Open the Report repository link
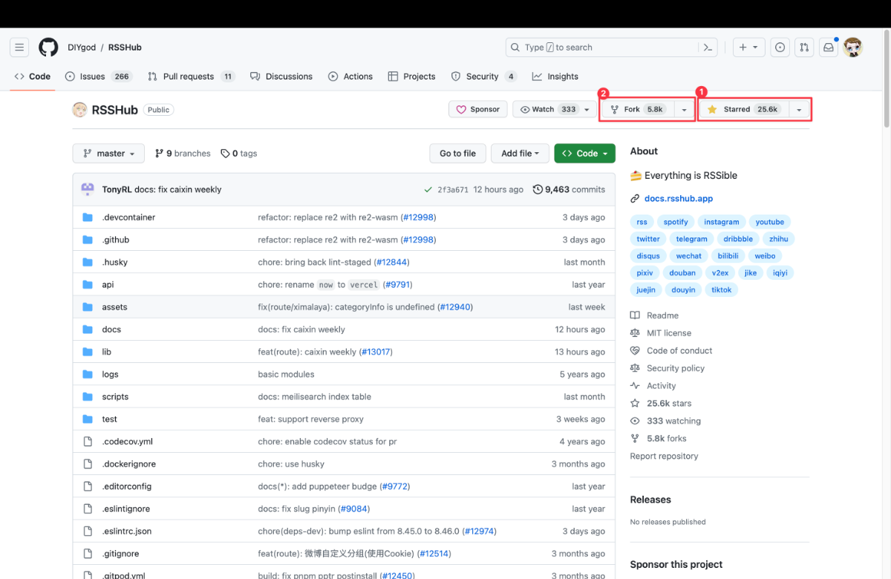This screenshot has height=579, width=891. (664, 457)
